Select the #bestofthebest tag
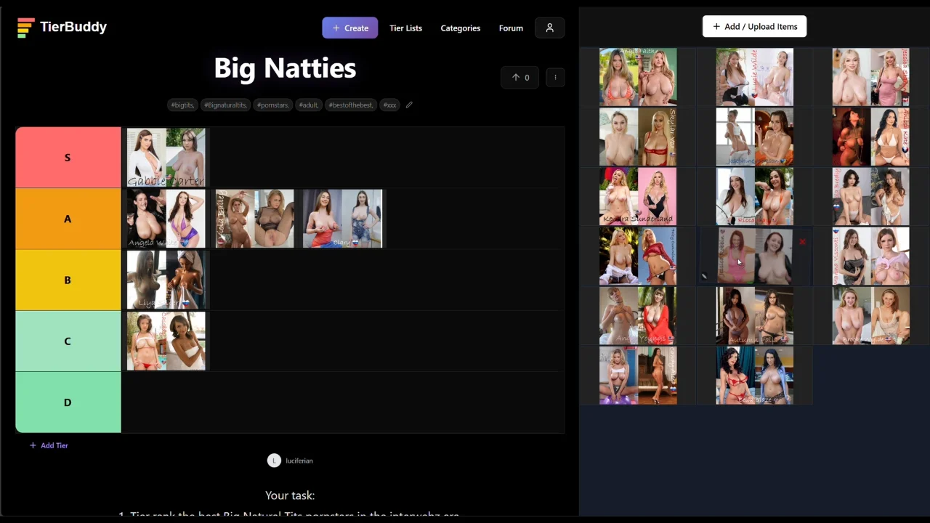The height and width of the screenshot is (523, 930). click(x=351, y=105)
